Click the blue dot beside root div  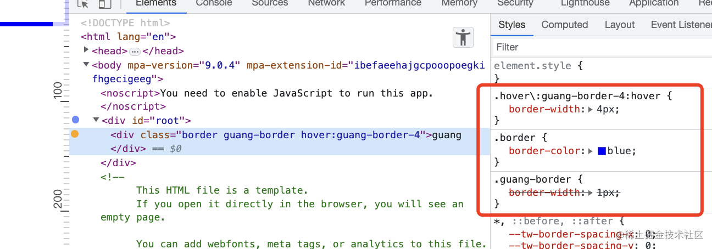pos(75,120)
